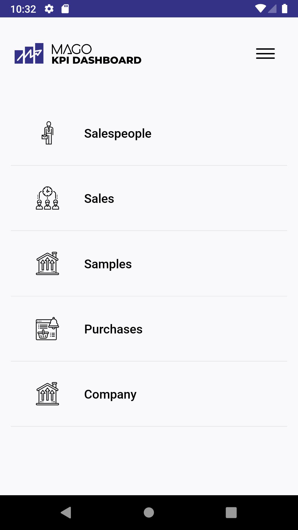Open the Samples entry

pos(149,264)
